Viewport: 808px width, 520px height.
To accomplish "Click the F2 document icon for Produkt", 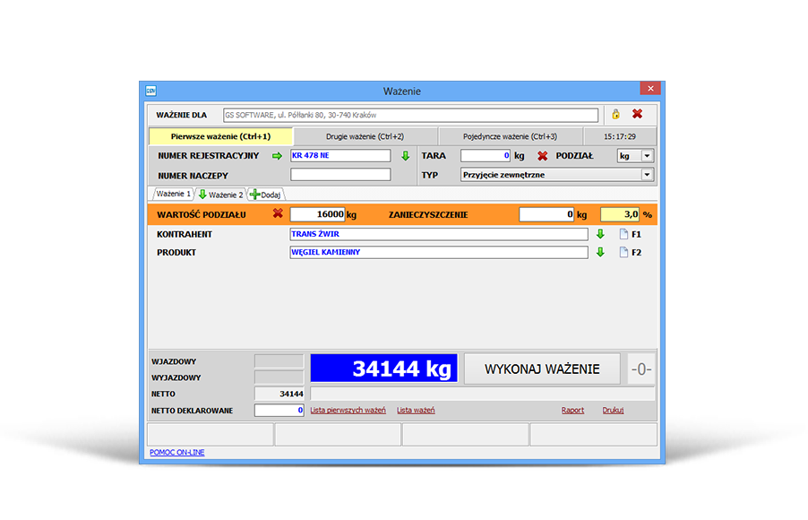I will coord(624,253).
